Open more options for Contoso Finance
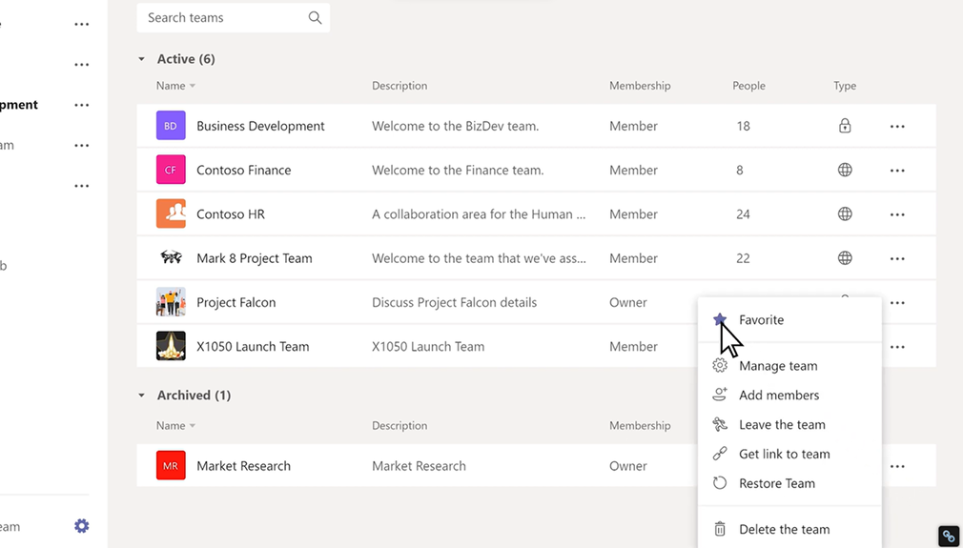 (897, 171)
